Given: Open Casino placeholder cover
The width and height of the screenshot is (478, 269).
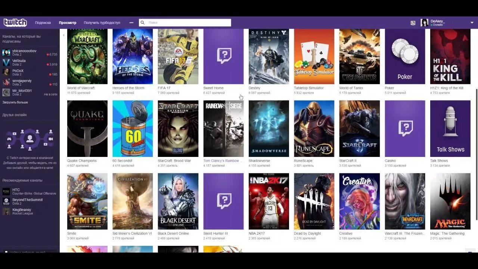Looking at the screenshot, I should (x=405, y=129).
